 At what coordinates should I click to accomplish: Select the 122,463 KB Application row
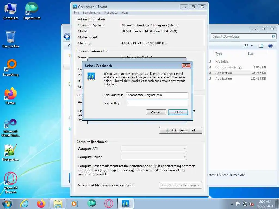pyautogui.click(x=238, y=78)
